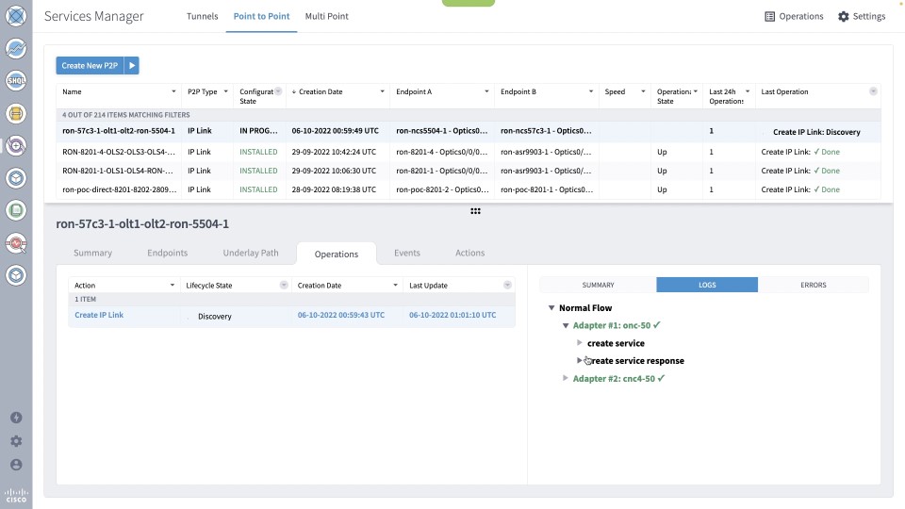The image size is (905, 509).
Task: Open the upper table's Creation Date column dropdown
Action: coord(382,91)
